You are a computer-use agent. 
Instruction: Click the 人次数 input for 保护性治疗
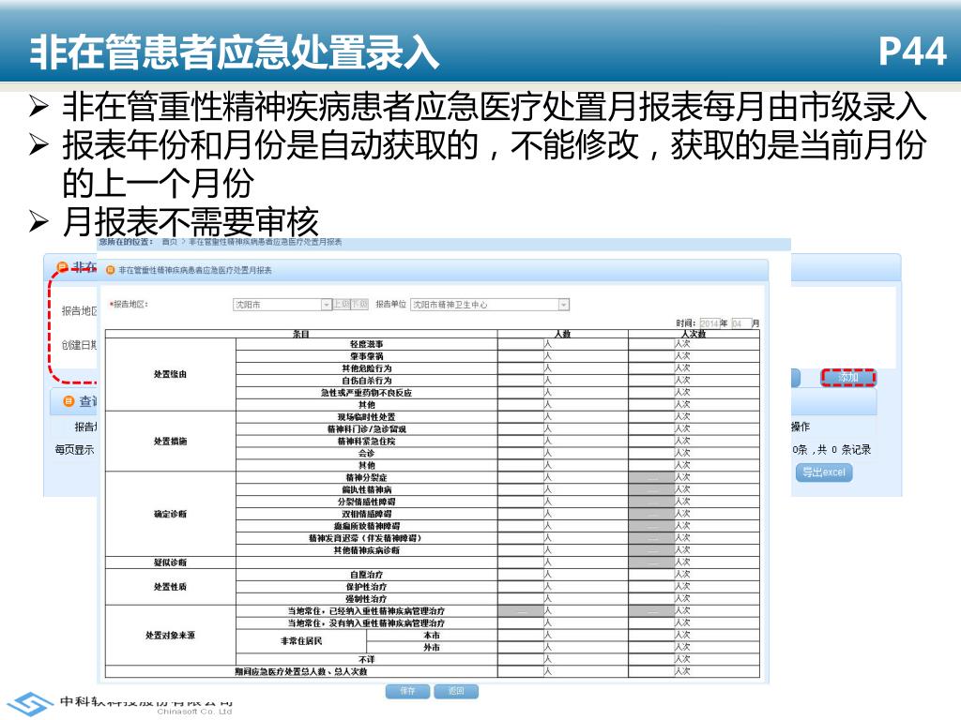[651, 587]
